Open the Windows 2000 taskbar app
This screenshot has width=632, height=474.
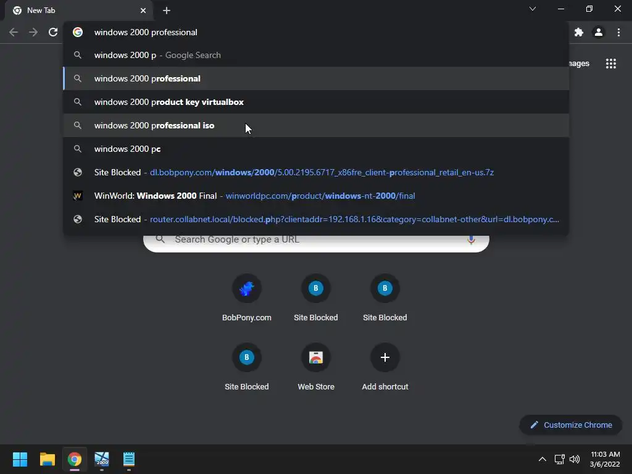tap(102, 459)
